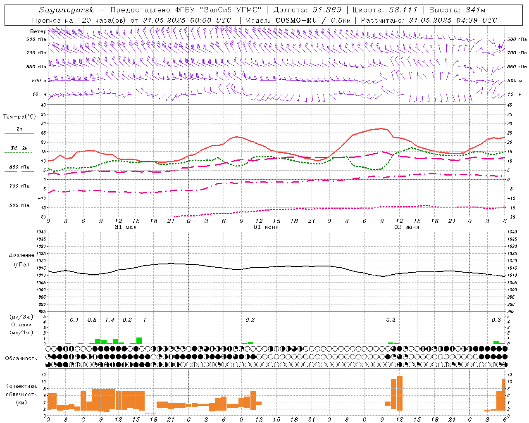Click the 'Рассчитано: 31.05.2025 04:39 UTC' timestamp
This screenshot has height=423, width=529.
tap(429, 20)
